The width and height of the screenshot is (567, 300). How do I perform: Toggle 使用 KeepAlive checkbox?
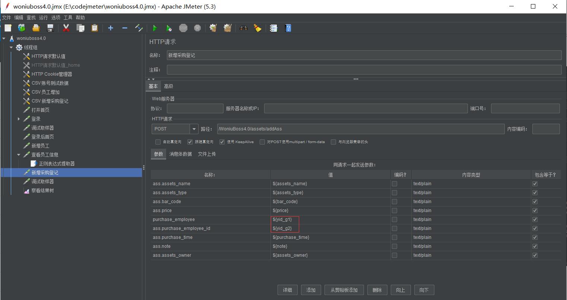point(222,142)
